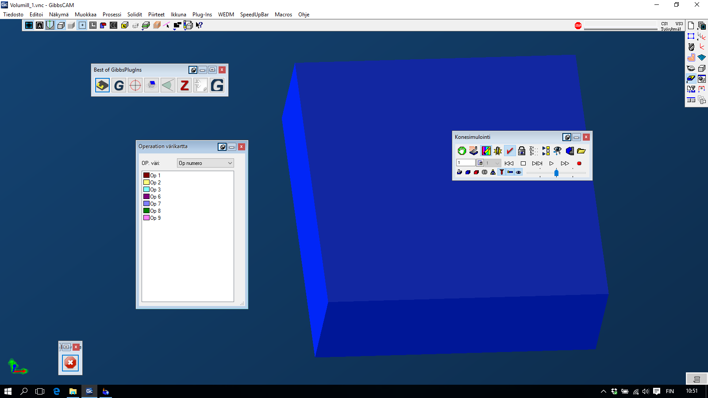Open Microsoft Edge from taskbar
708x398 pixels.
[57, 391]
